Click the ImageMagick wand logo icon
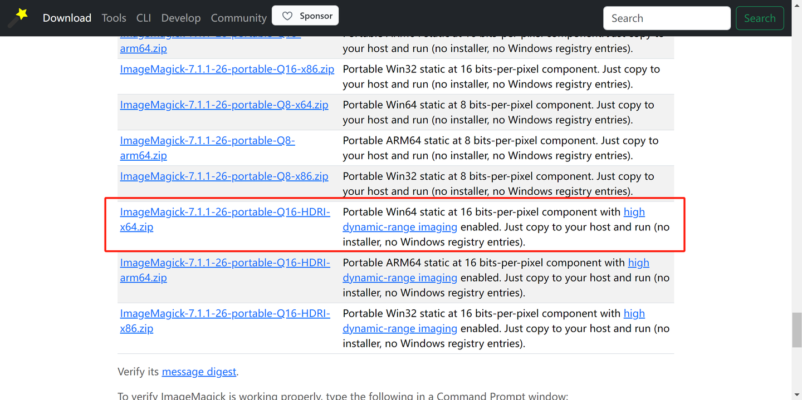This screenshot has height=400, width=802. coord(18,17)
